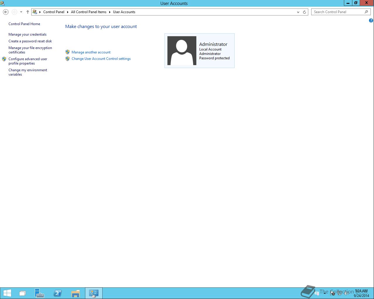Click the User Accounts address bar icon
Viewport: 374px width, 299px height.
(35, 12)
